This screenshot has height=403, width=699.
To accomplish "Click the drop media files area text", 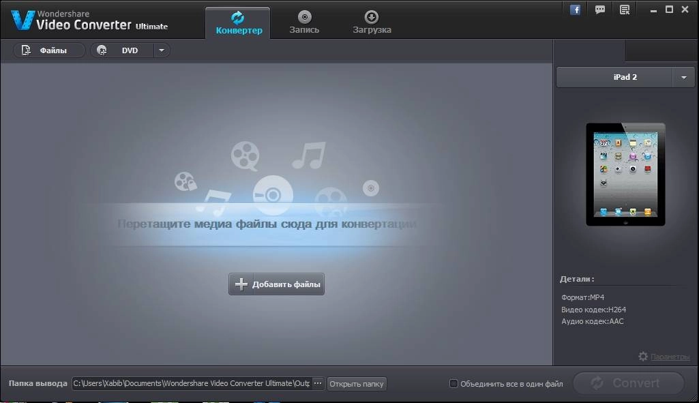I will pyautogui.click(x=267, y=224).
